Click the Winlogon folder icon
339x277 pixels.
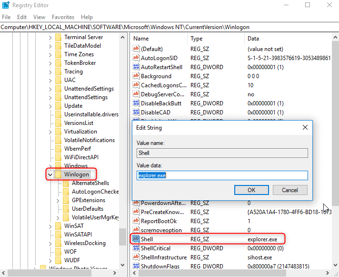(x=59, y=174)
